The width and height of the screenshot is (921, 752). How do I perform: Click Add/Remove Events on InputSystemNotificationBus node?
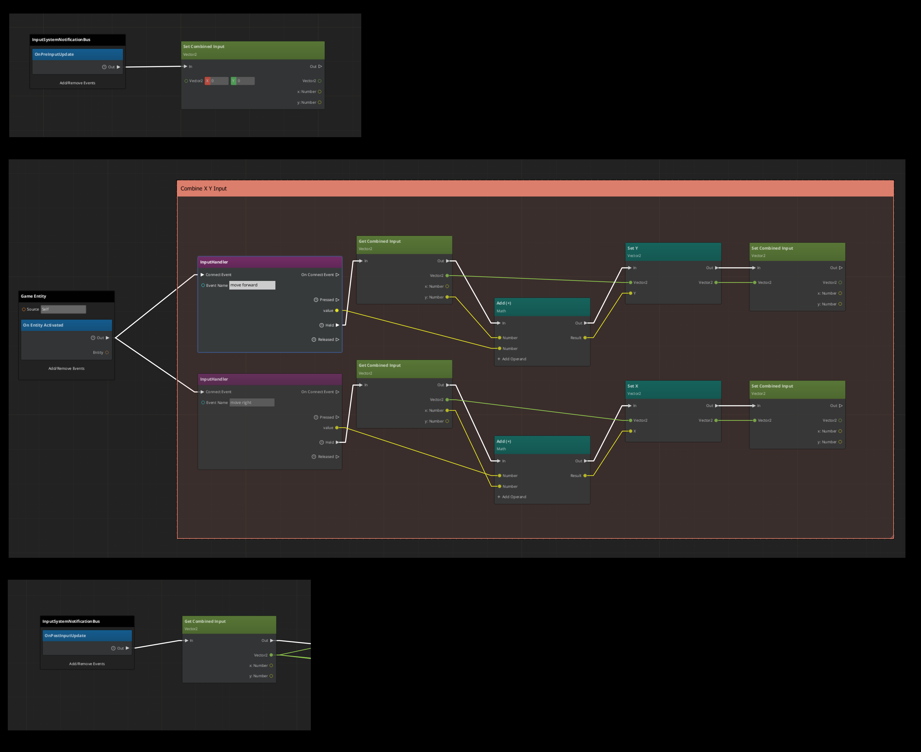[x=77, y=83]
